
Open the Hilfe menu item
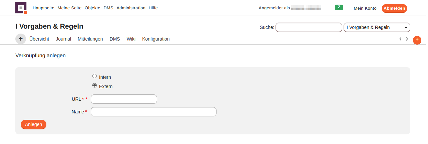tap(153, 8)
